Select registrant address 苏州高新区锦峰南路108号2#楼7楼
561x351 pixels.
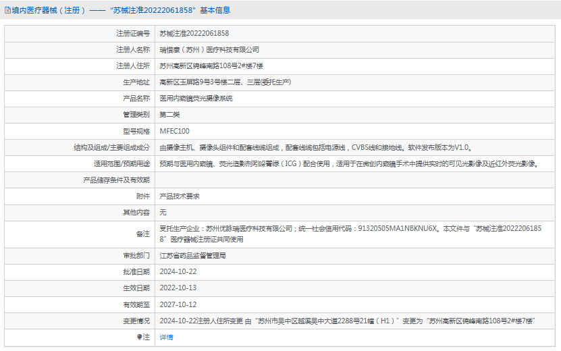click(211, 66)
